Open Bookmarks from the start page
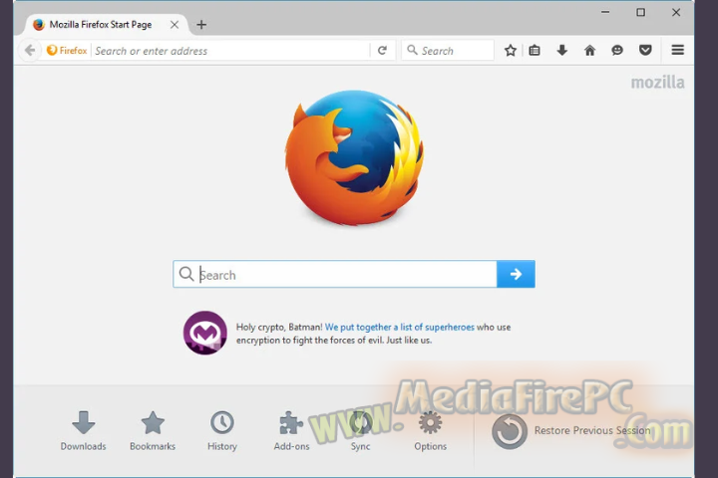The height and width of the screenshot is (478, 718). [x=153, y=431]
